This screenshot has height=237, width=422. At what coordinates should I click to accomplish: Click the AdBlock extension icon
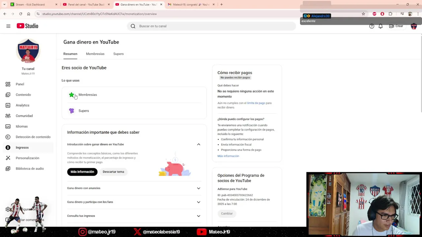[x=374, y=14]
